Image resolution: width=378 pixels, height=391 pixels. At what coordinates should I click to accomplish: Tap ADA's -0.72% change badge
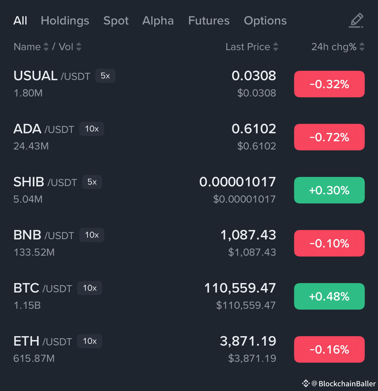pyautogui.click(x=329, y=137)
